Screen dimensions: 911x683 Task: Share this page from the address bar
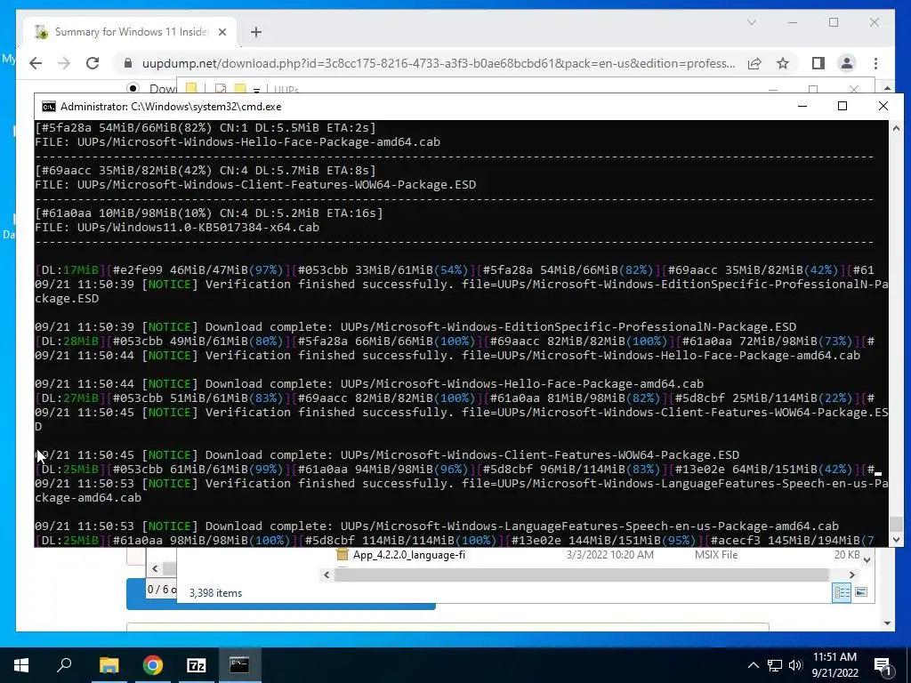[754, 63]
